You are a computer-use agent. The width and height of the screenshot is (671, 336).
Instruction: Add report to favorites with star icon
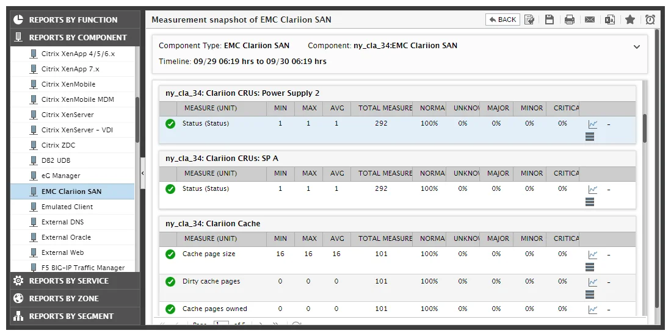(630, 20)
